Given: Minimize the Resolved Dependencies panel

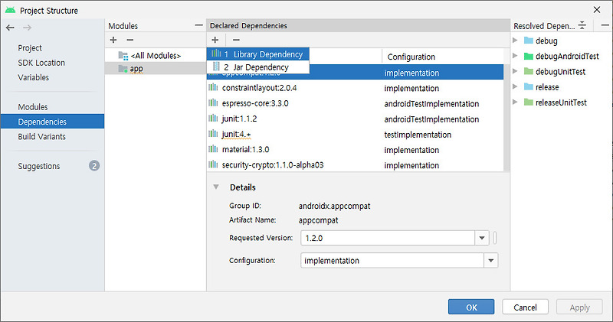Looking at the screenshot, I should pyautogui.click(x=605, y=25).
